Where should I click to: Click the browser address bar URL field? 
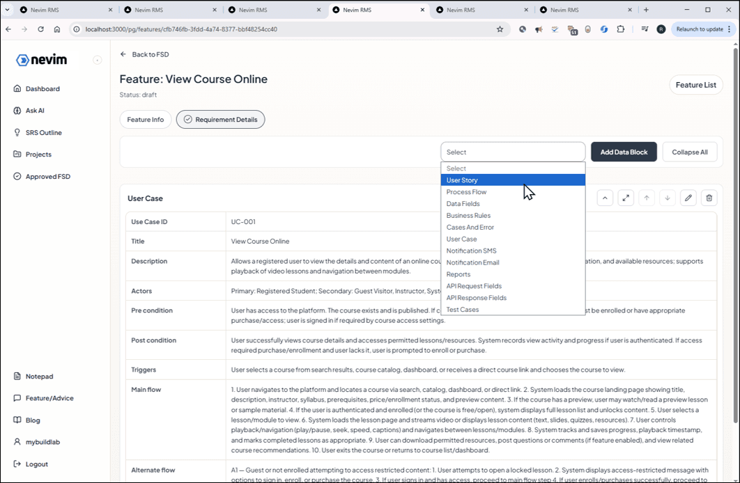point(209,30)
